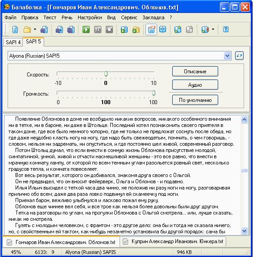Pause speech with the Pause button
Screen dimensions: 253x257
(x=98, y=29)
